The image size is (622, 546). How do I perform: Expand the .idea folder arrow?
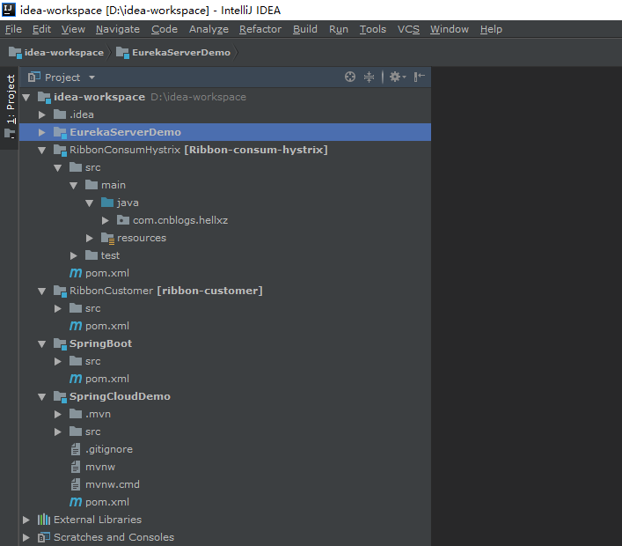(41, 114)
